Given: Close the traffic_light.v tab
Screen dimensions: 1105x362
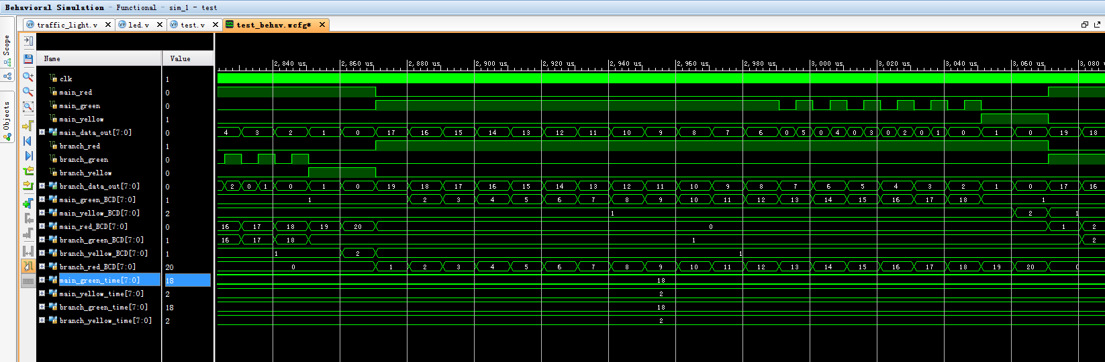Looking at the screenshot, I should coord(108,25).
